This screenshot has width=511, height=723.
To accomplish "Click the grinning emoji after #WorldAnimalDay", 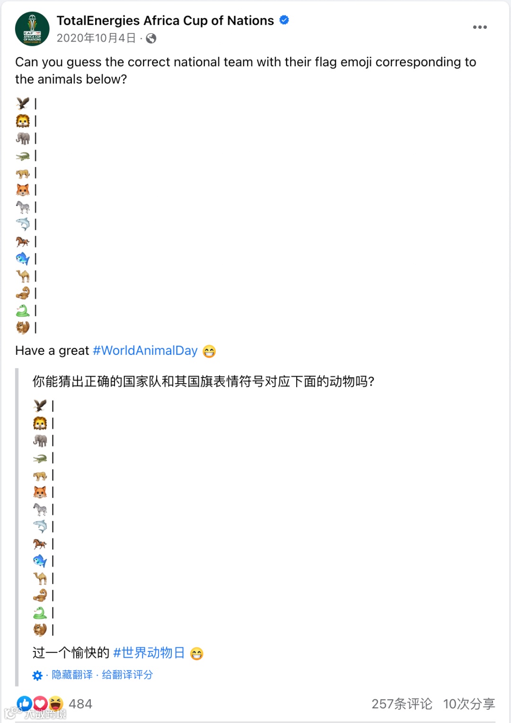I will pyautogui.click(x=209, y=351).
